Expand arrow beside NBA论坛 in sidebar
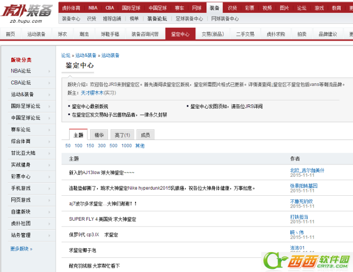The image size is (353, 272). point(49,71)
